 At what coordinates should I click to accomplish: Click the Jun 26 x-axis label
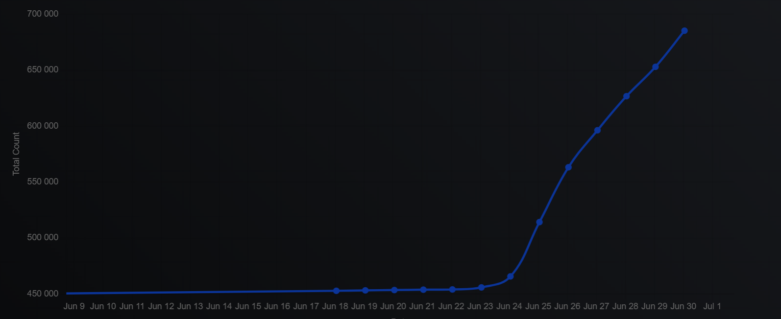click(x=567, y=306)
